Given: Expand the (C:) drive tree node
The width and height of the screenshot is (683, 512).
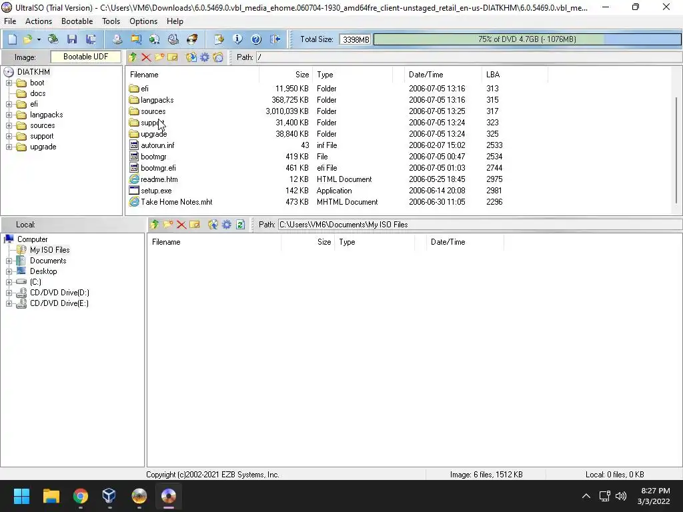Looking at the screenshot, I should (9, 282).
